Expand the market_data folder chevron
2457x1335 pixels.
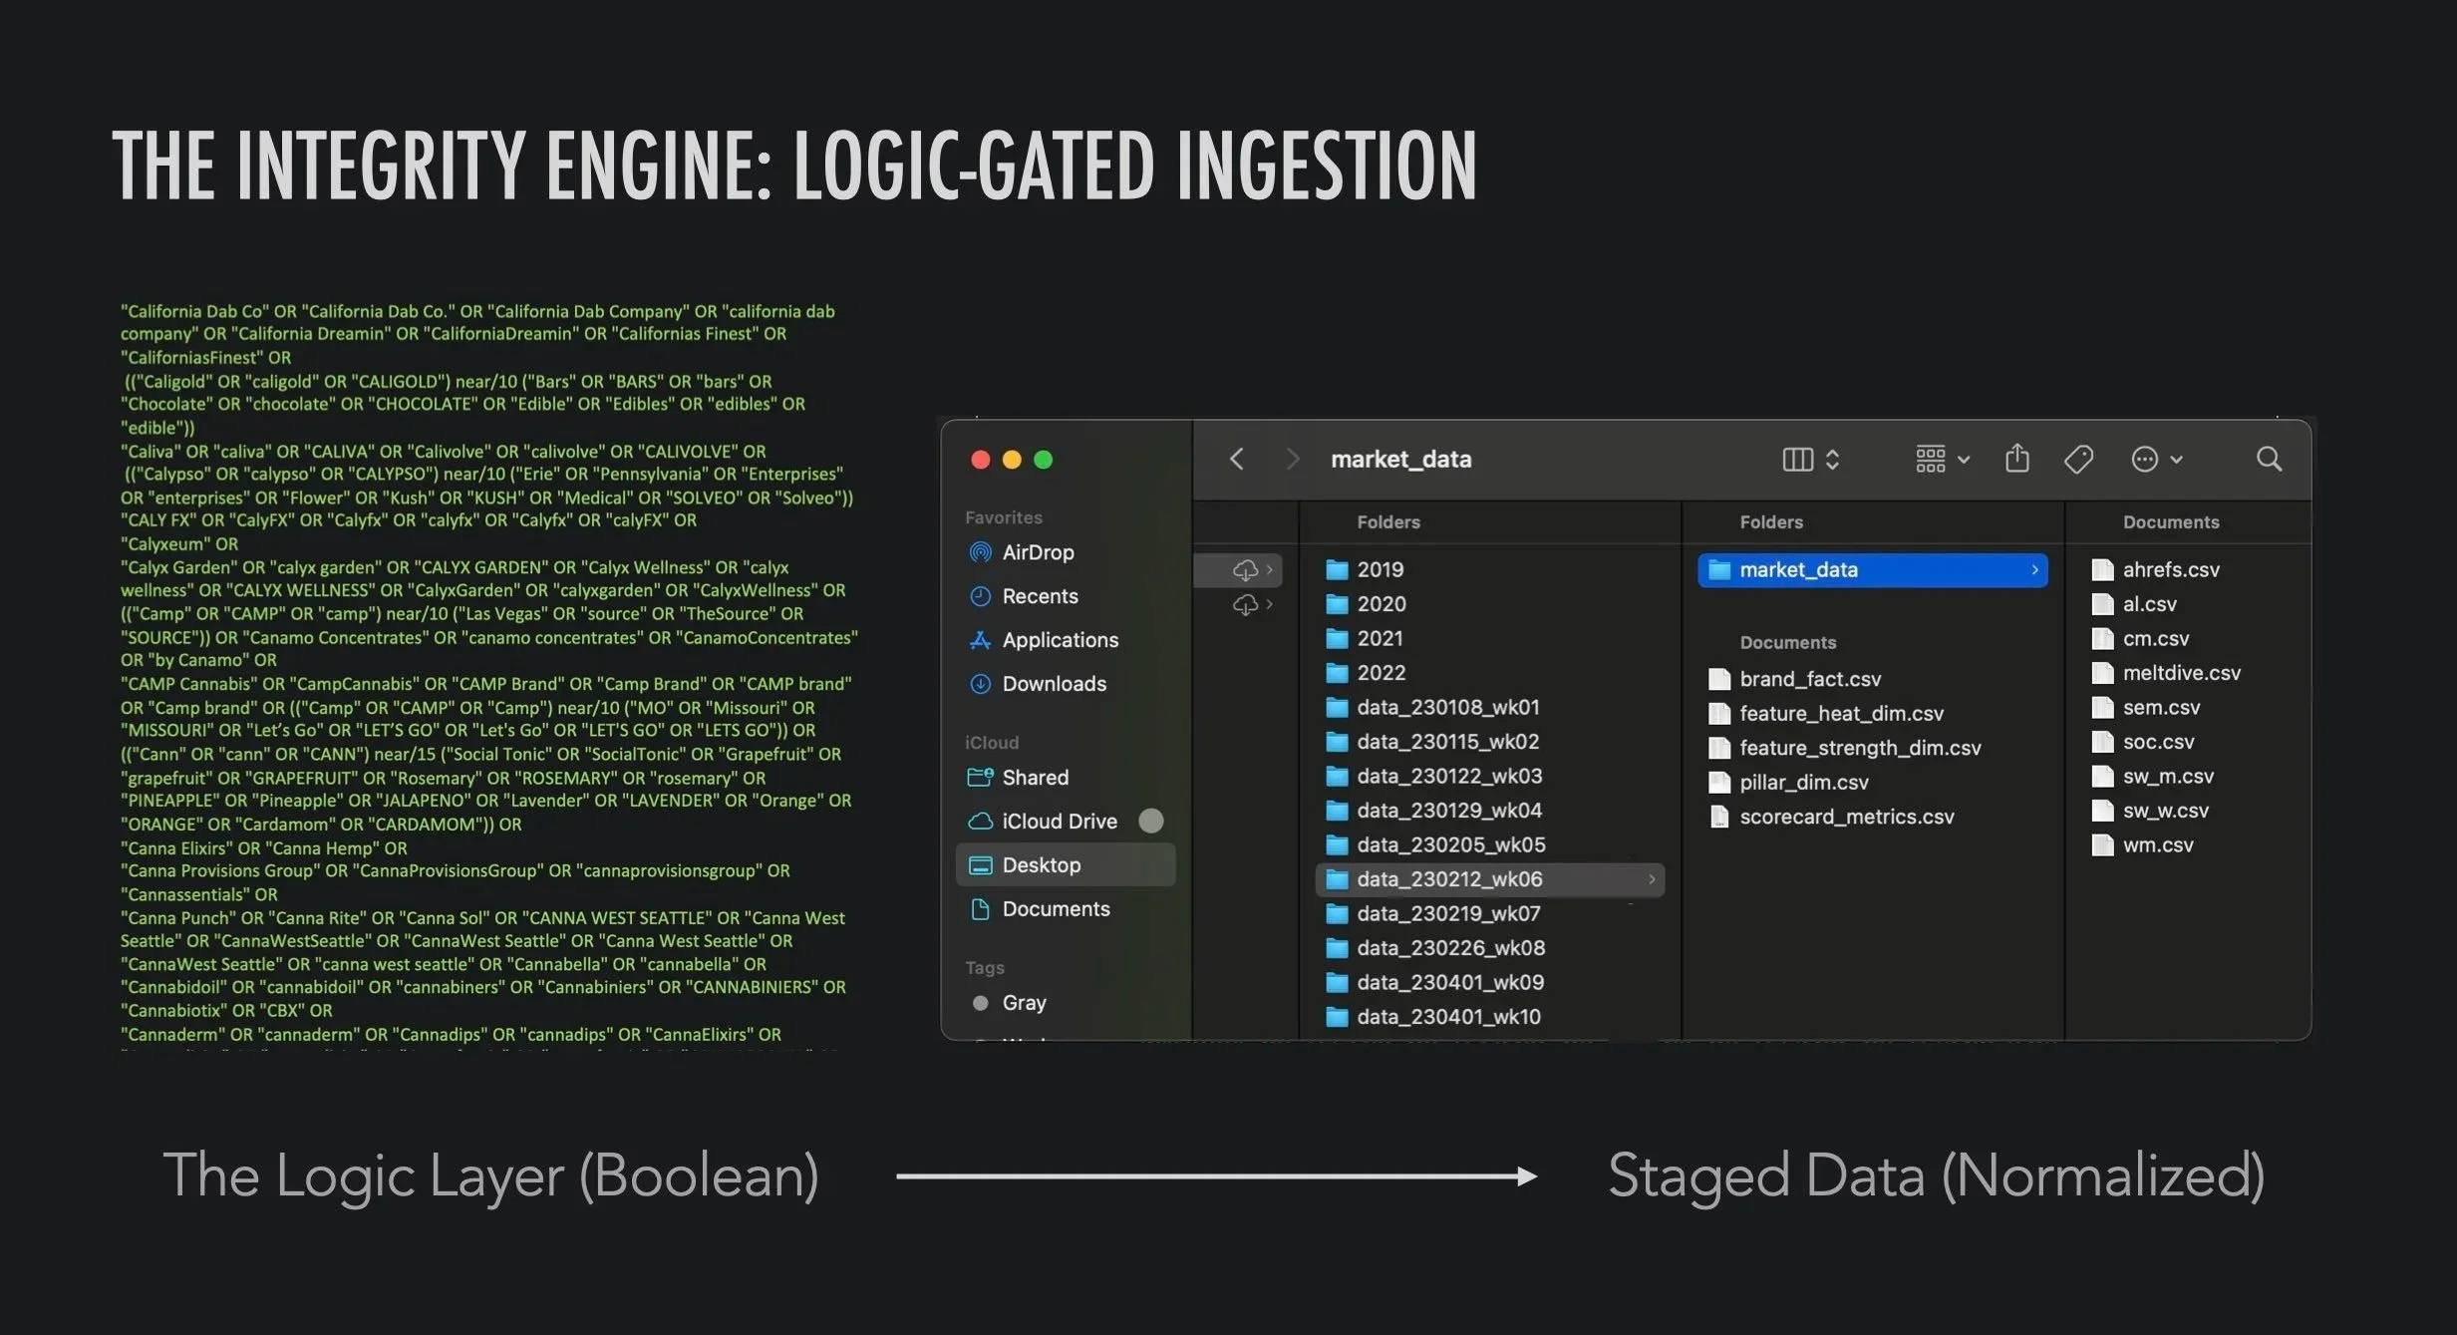click(2034, 569)
